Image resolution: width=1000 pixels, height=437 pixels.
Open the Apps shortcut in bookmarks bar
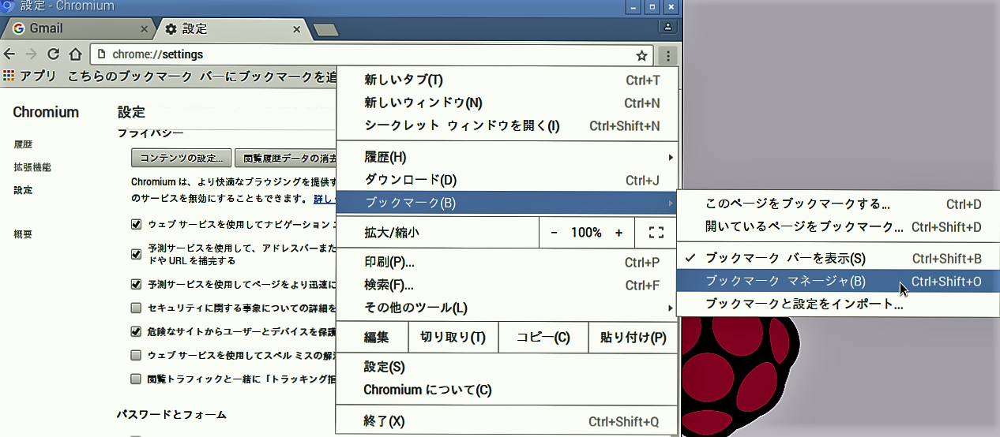tap(29, 77)
